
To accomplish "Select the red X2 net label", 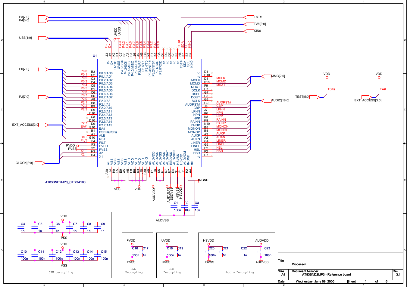I will click(x=83, y=154).
